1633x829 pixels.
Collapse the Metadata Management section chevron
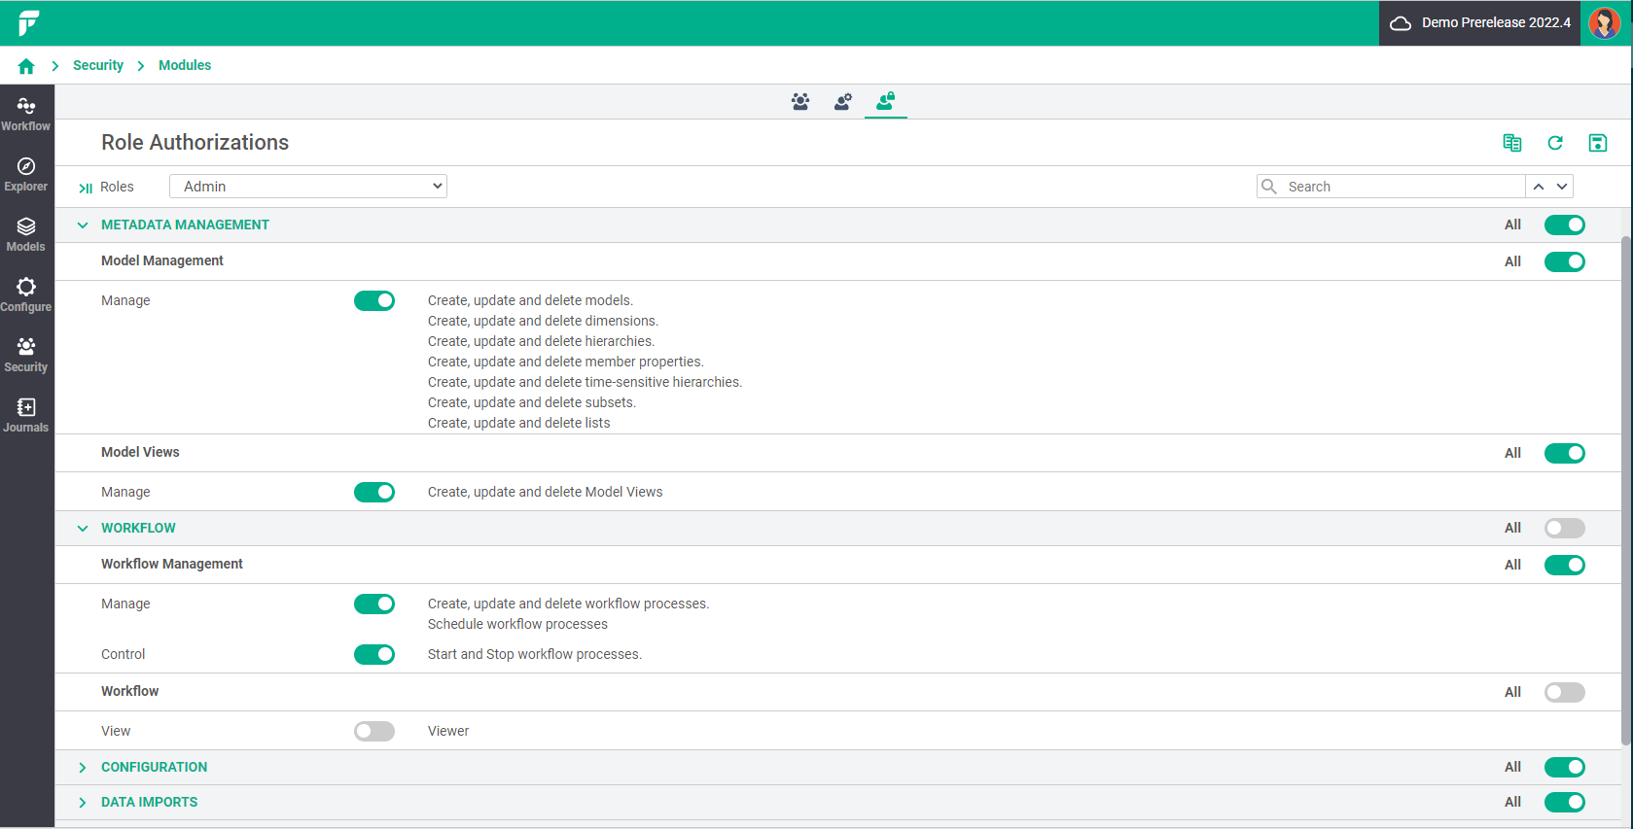(83, 225)
